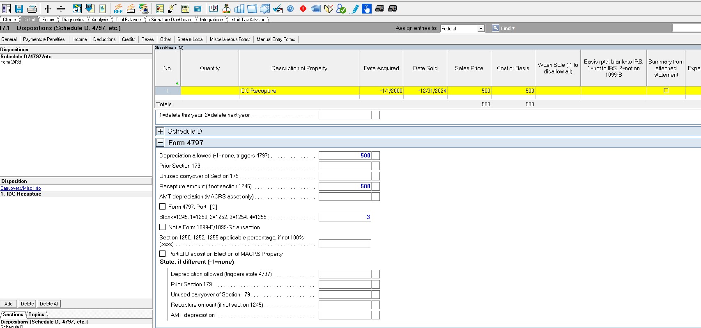This screenshot has height=328, width=701.
Task: Check Not a Form 1099-B/1099-S transaction
Action: (163, 227)
